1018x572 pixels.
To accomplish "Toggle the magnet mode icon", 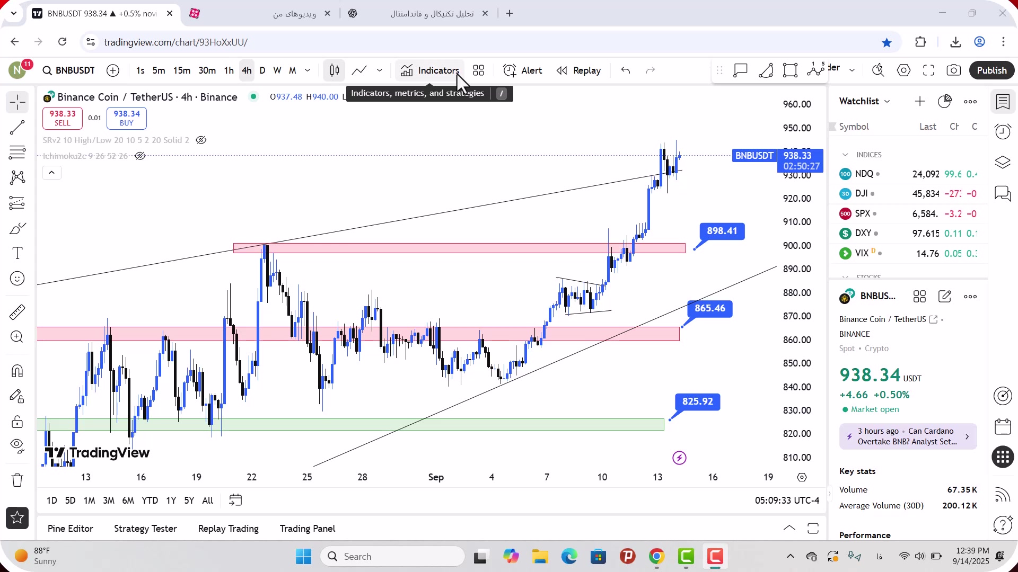I will tap(17, 371).
